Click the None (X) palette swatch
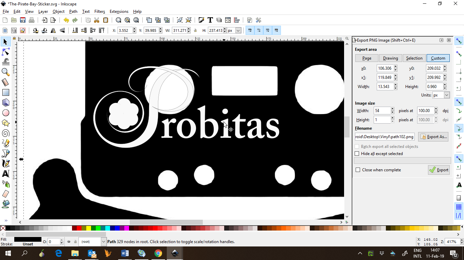Image resolution: width=464 pixels, height=260 pixels. (x=3, y=228)
